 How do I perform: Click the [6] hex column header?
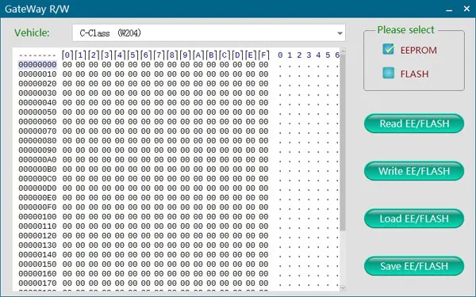click(145, 55)
